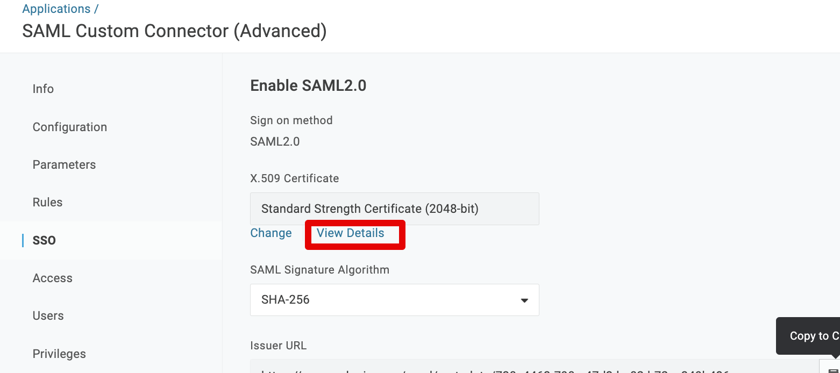The image size is (840, 373).
Task: Open the Access section
Action: click(x=52, y=278)
